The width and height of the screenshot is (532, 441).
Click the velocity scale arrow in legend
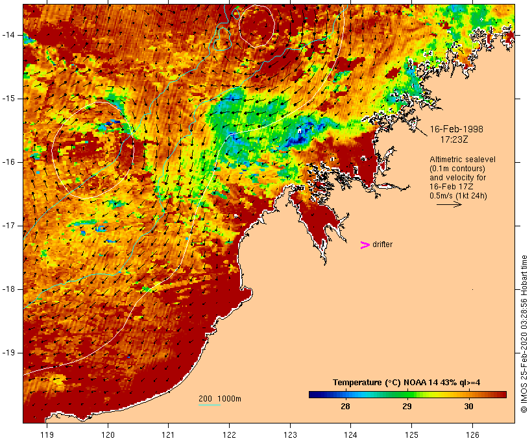[x=449, y=204]
